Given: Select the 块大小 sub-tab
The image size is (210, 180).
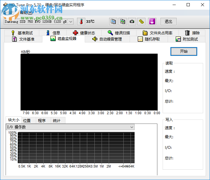Looking at the screenshot, I should [x=13, y=120].
